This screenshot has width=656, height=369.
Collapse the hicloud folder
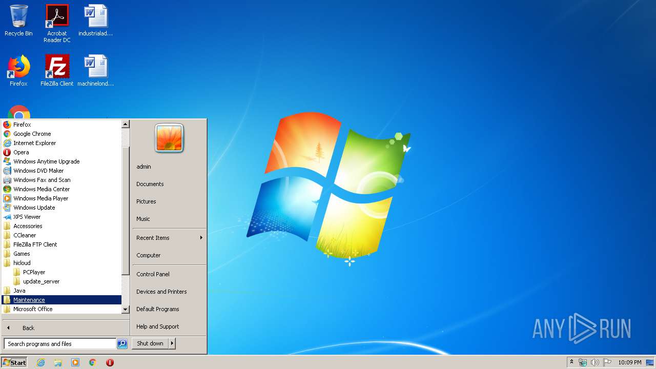tap(61, 263)
